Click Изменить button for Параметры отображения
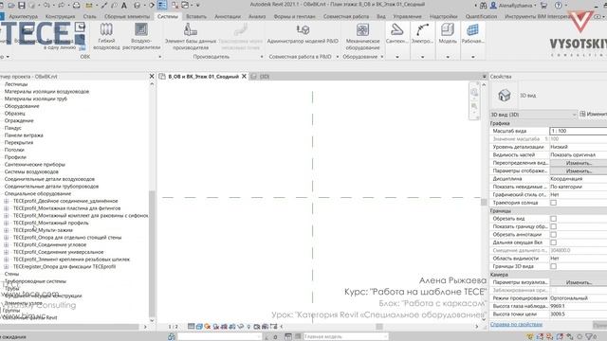This screenshot has height=341, width=607. tap(579, 170)
